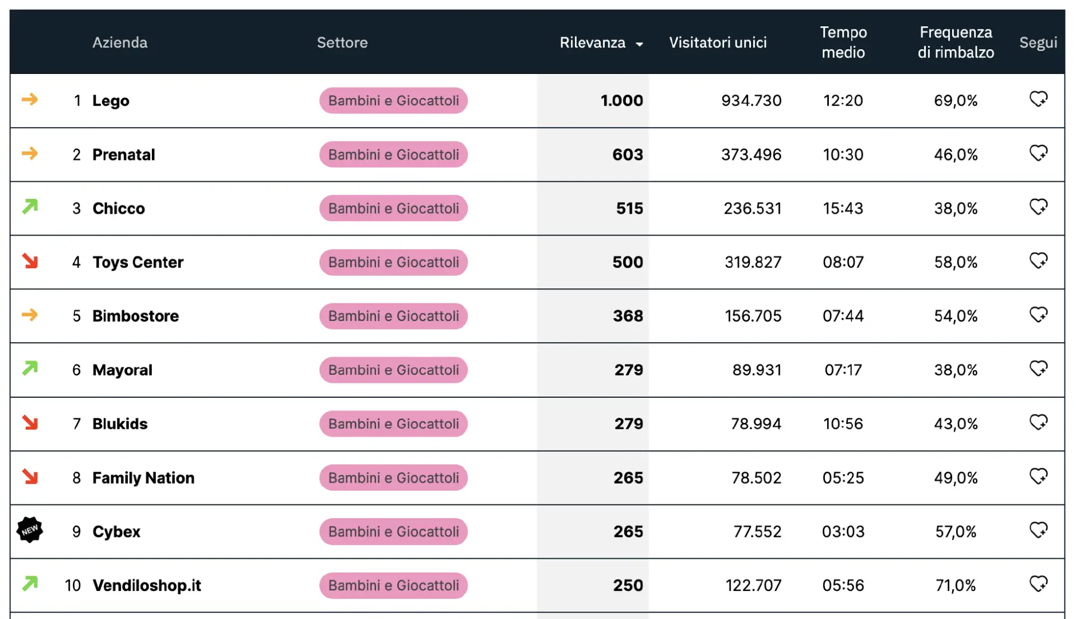Open the Cybex company link
This screenshot has width=1076, height=619.
116,532
